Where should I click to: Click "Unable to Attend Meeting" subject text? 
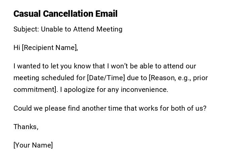click(82, 29)
